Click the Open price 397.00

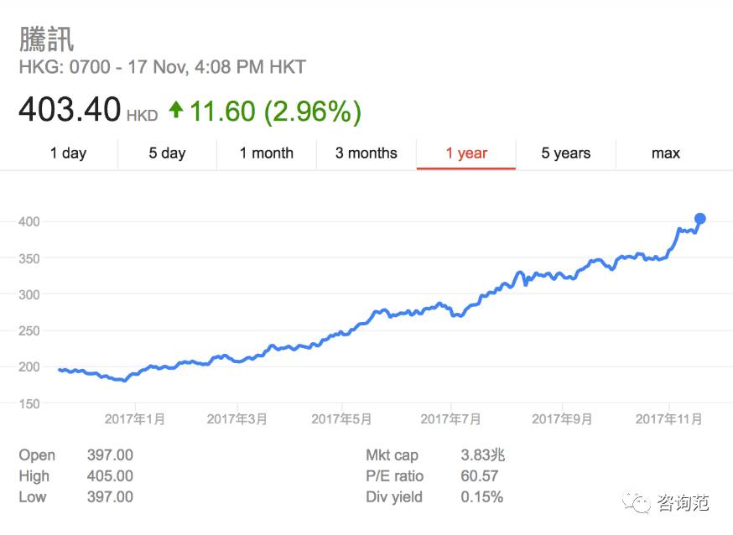click(110, 455)
